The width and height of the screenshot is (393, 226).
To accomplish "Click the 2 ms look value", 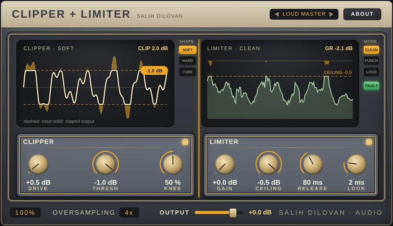I will click(356, 182).
